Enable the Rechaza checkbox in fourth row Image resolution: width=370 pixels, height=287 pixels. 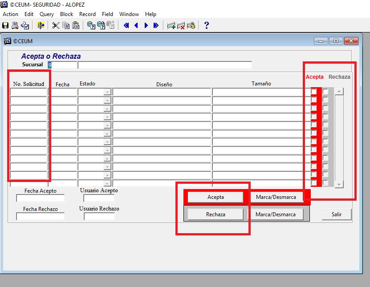[x=325, y=116]
